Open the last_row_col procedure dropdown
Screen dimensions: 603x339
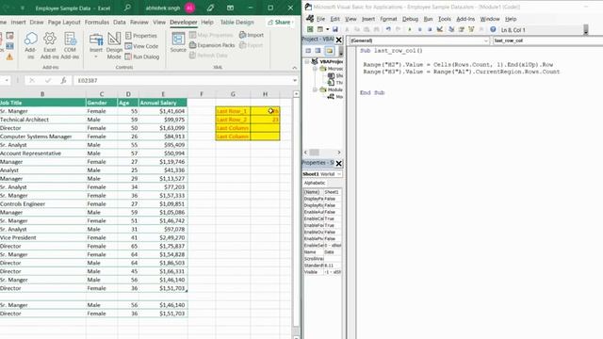(548, 40)
